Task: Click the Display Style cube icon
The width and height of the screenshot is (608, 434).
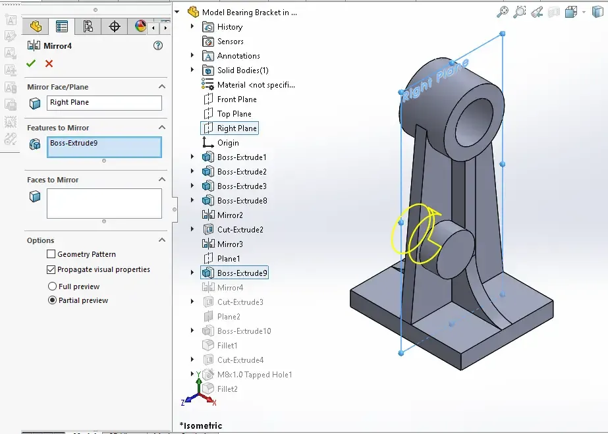Action: pyautogui.click(x=597, y=12)
